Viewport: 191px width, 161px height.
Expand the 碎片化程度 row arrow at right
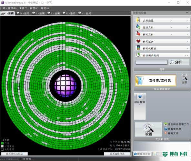tap(188, 49)
